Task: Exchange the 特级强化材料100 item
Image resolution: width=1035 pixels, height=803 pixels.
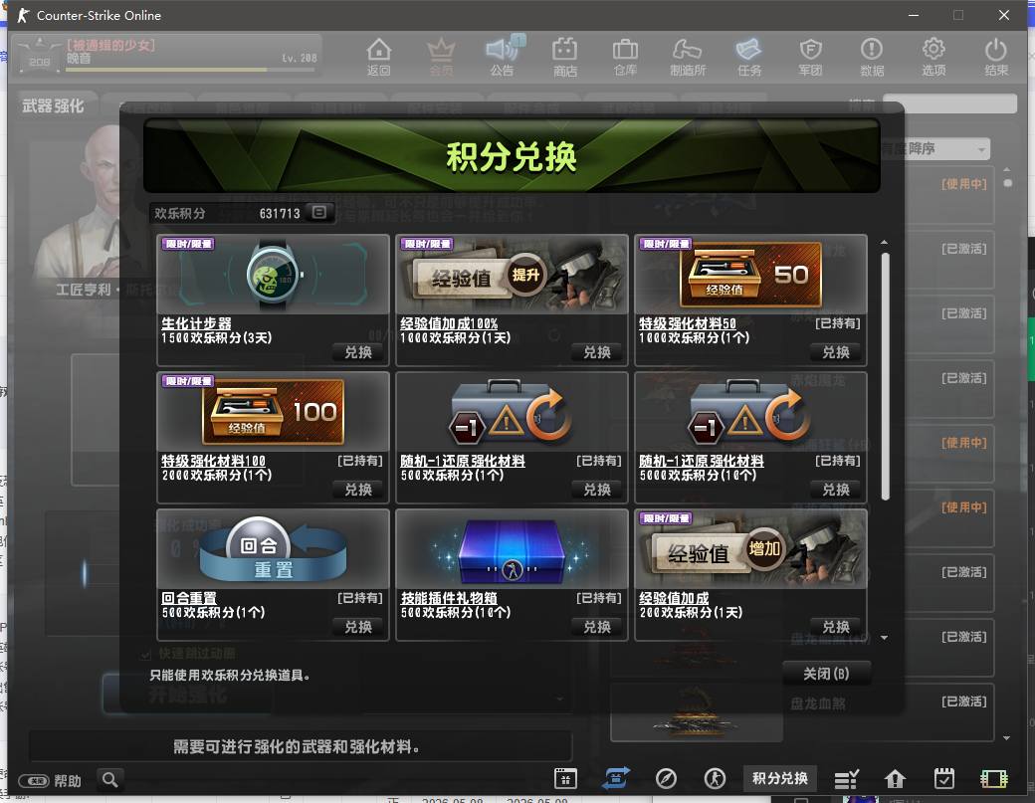Action: (x=358, y=490)
